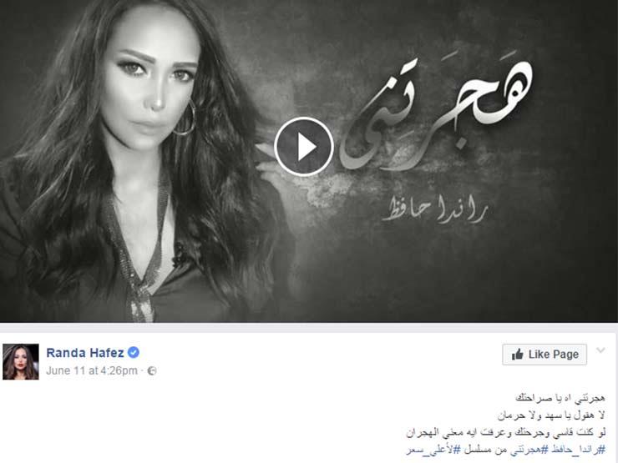Click the هجرتني calligraphy title in the video

pos(435,114)
